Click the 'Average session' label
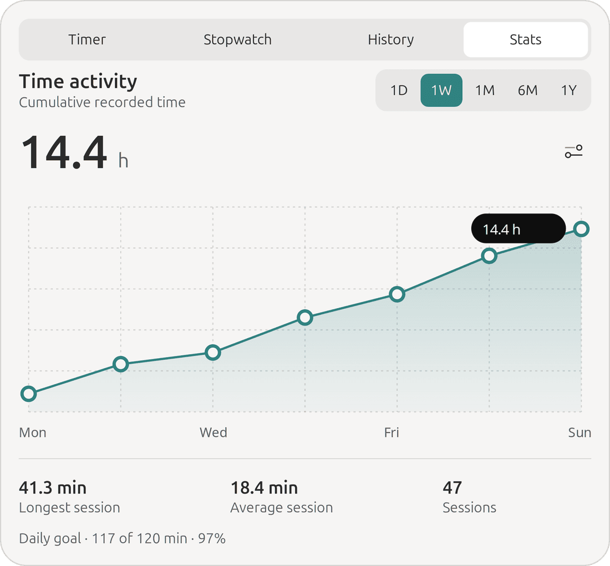The height and width of the screenshot is (566, 610). (x=282, y=508)
